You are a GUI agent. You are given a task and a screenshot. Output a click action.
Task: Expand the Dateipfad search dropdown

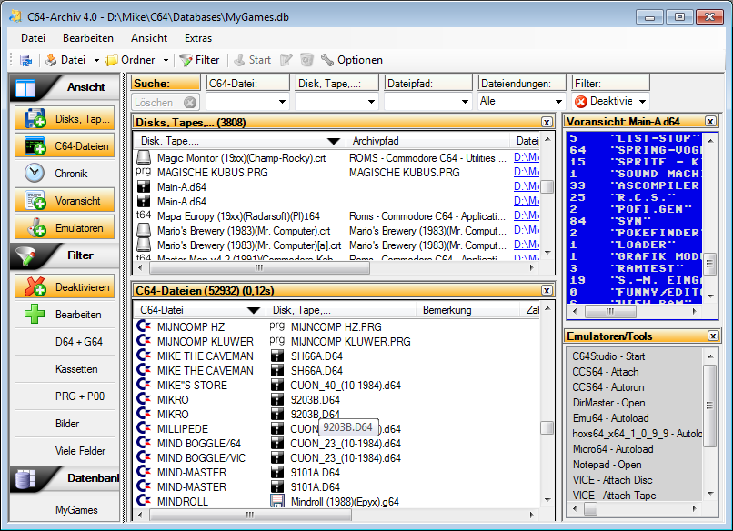465,102
